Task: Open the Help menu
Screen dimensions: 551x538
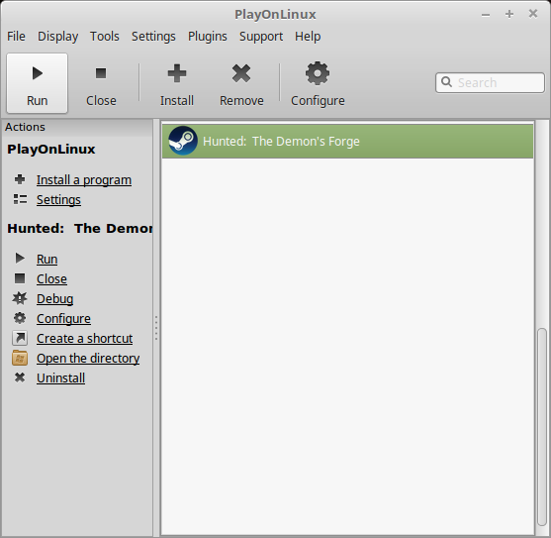Action: [x=308, y=37]
